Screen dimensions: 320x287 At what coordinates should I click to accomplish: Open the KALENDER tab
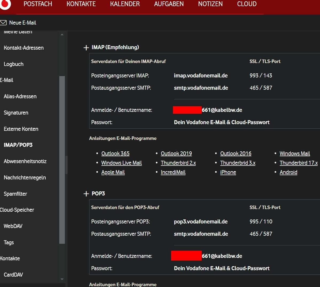tap(125, 4)
